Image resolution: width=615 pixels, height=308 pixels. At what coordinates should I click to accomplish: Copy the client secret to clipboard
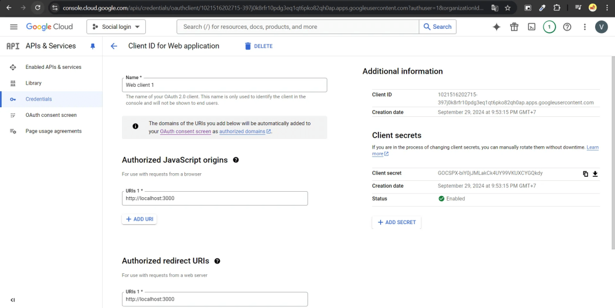click(586, 174)
